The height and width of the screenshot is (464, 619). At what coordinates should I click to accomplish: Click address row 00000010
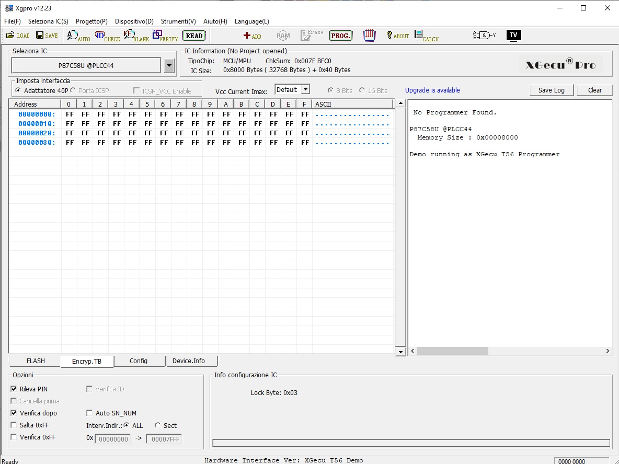pos(201,124)
